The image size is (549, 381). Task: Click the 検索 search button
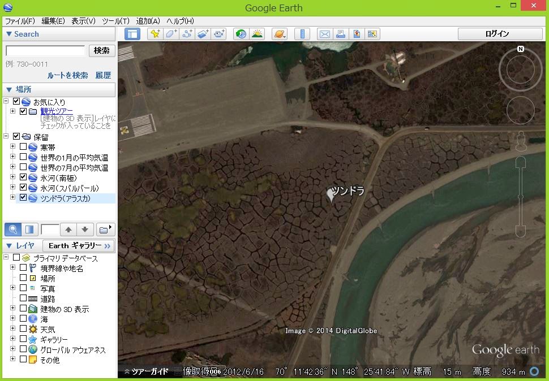pos(102,51)
